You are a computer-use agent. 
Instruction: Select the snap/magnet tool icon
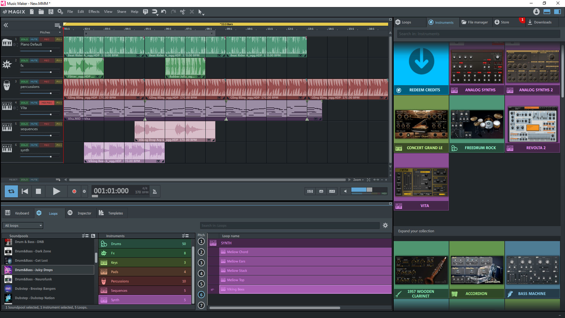coord(154,12)
